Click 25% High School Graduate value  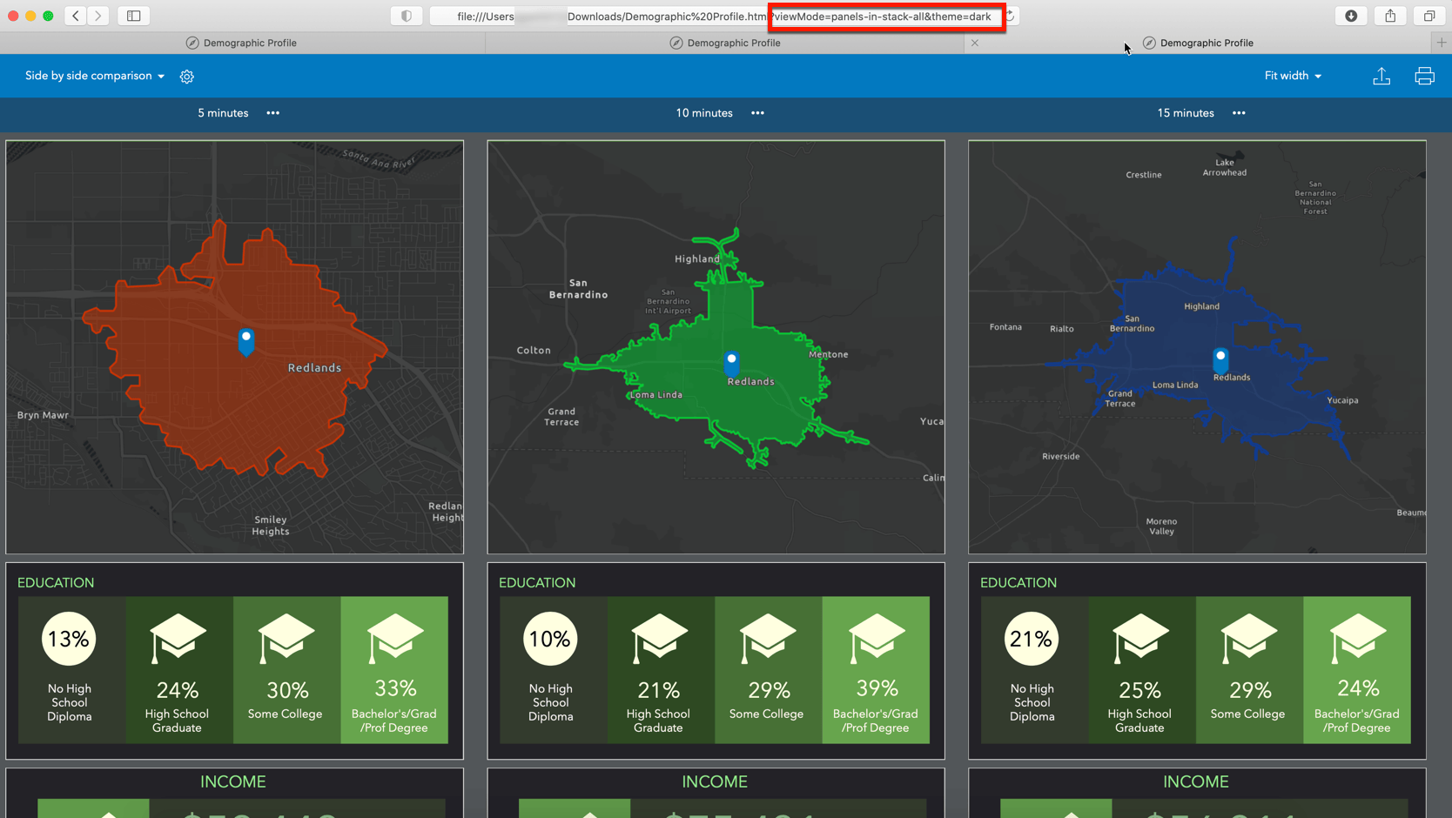pyautogui.click(x=1139, y=690)
